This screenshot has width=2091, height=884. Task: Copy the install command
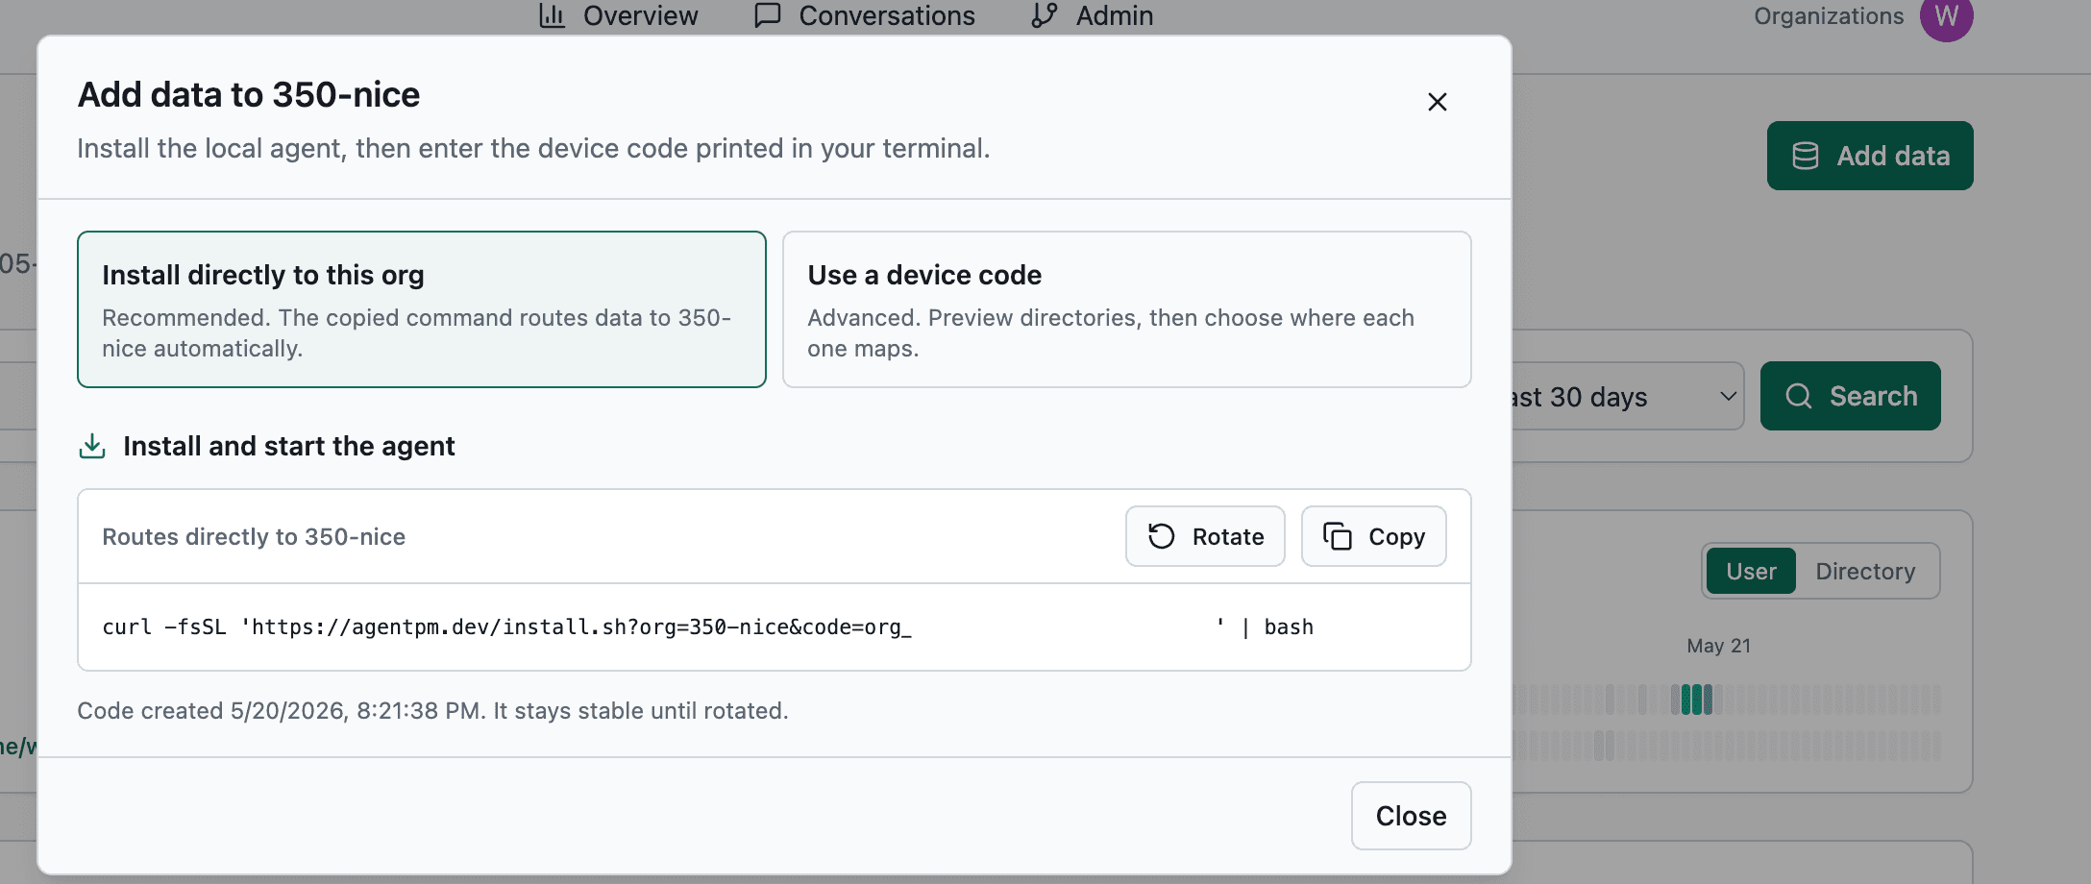point(1373,536)
